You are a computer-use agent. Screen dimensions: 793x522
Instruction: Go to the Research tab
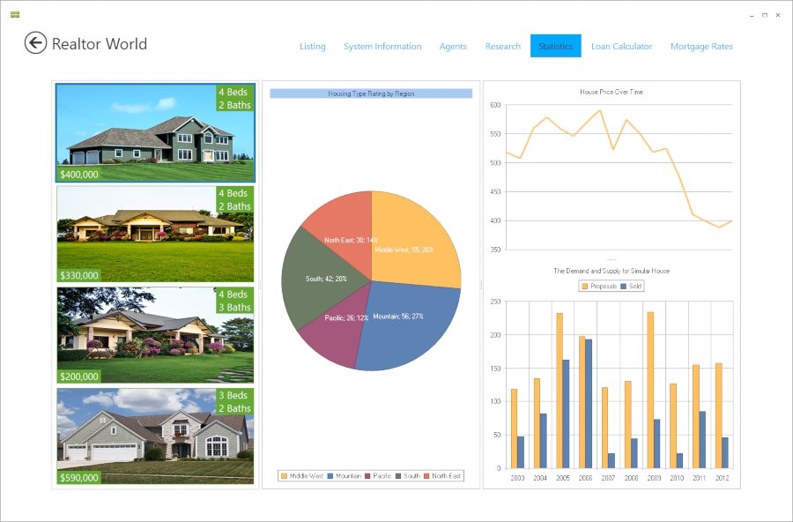[502, 47]
